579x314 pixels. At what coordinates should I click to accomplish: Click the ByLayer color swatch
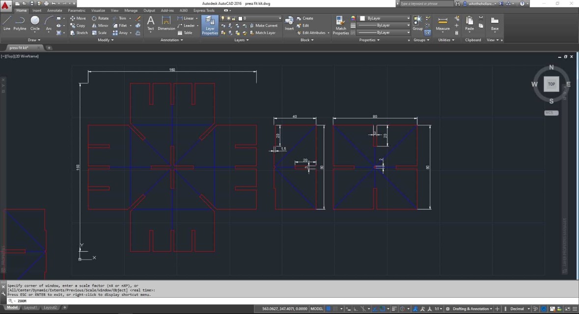pos(362,18)
